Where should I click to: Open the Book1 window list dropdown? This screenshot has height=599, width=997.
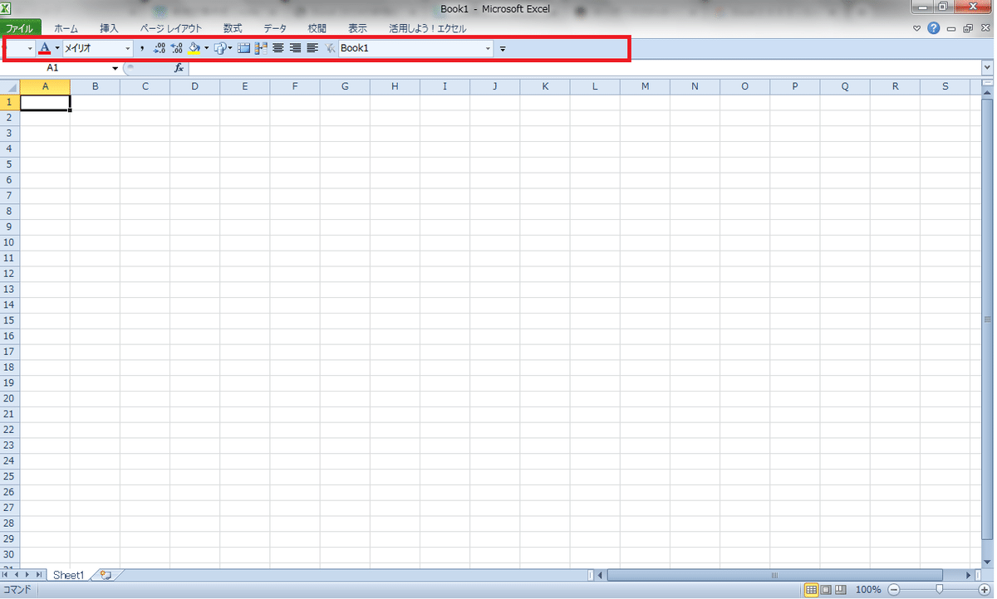[x=488, y=48]
